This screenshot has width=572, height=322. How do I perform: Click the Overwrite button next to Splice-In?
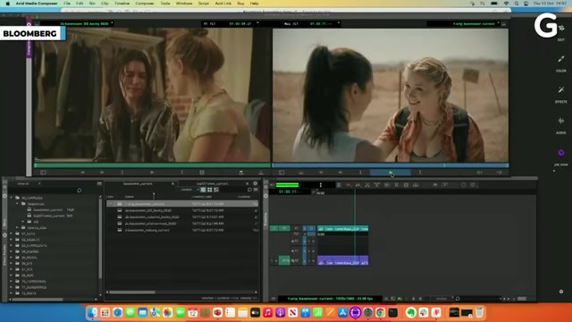tap(261, 173)
